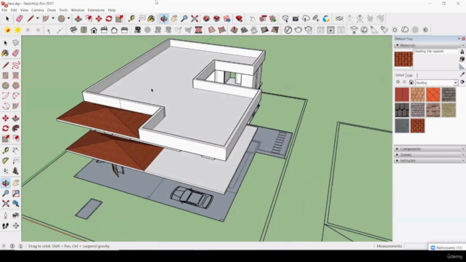
Task: Pin the Default Tray auto-hide
Action: coord(459,39)
